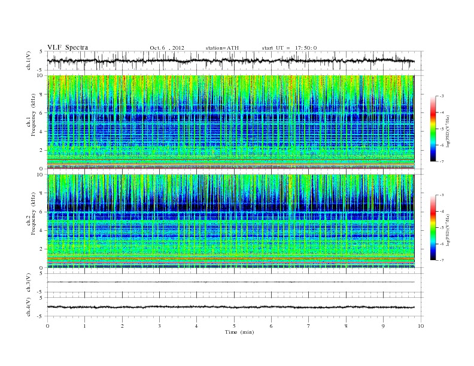Click the 'ch.3(V)' axis label

(29, 283)
